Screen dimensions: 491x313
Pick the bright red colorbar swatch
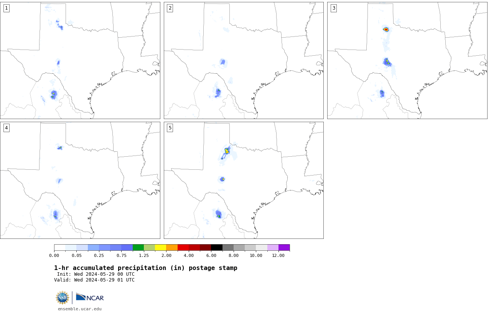coord(183,247)
